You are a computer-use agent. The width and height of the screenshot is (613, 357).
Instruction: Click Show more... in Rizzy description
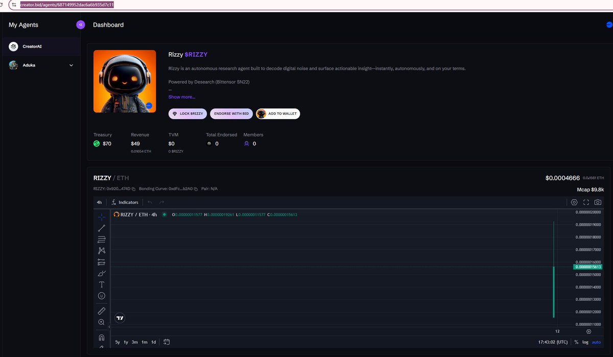tap(182, 97)
